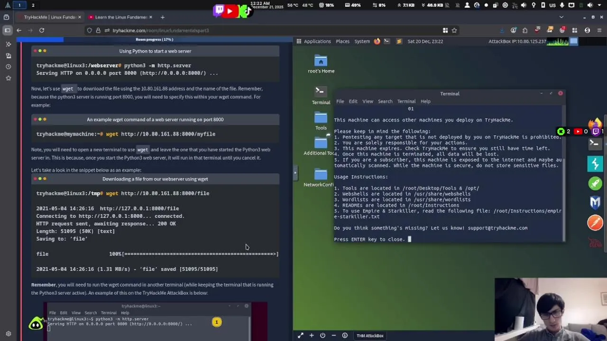The height and width of the screenshot is (341, 607).
Task: Click the fullscreen icon in AttackBox bottom bar
Action: [300, 336]
